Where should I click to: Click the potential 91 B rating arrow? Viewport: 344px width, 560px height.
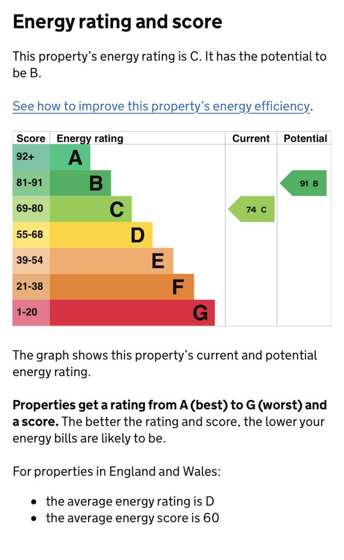(x=304, y=183)
